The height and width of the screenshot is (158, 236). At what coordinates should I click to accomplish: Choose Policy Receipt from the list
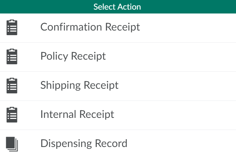tap(73, 56)
